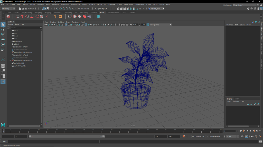This screenshot has width=263, height=147.
Task: Click the Go to start of playback button
Action: pyautogui.click(x=238, y=131)
